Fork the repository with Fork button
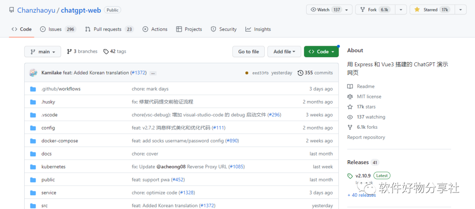The image size is (475, 209). point(376,10)
